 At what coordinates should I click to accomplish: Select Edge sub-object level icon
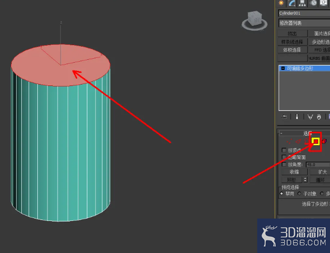pyautogui.click(x=298, y=142)
